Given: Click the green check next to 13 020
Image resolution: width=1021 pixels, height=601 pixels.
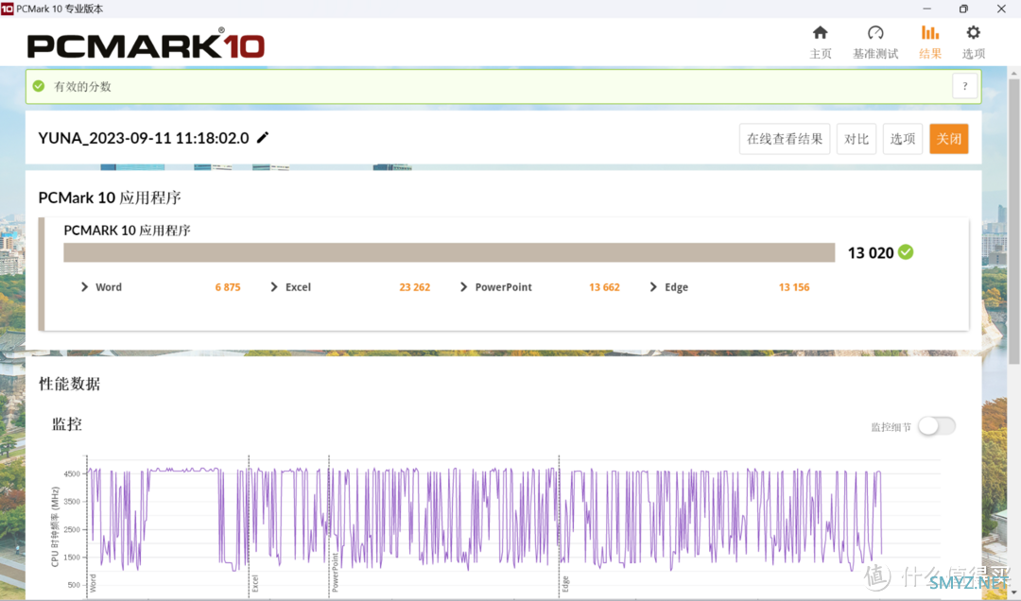Looking at the screenshot, I should click(x=906, y=252).
